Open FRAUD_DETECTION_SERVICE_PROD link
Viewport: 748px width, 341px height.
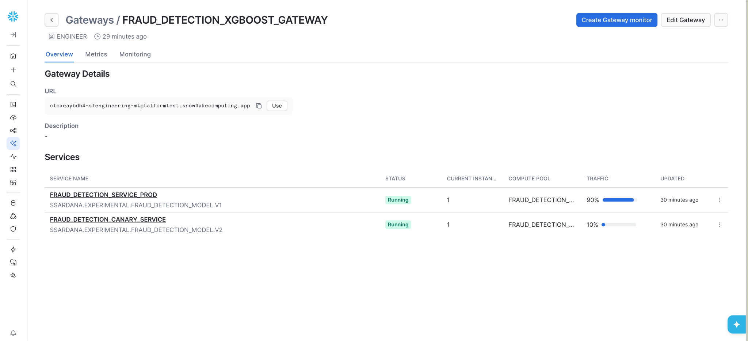[103, 195]
